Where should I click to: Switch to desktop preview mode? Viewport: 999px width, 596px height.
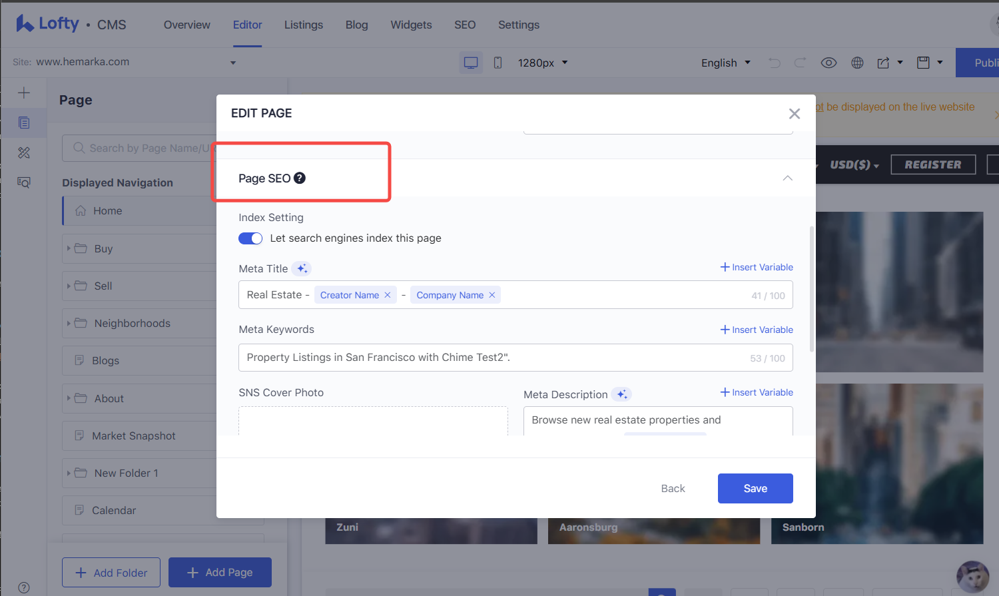click(x=471, y=63)
